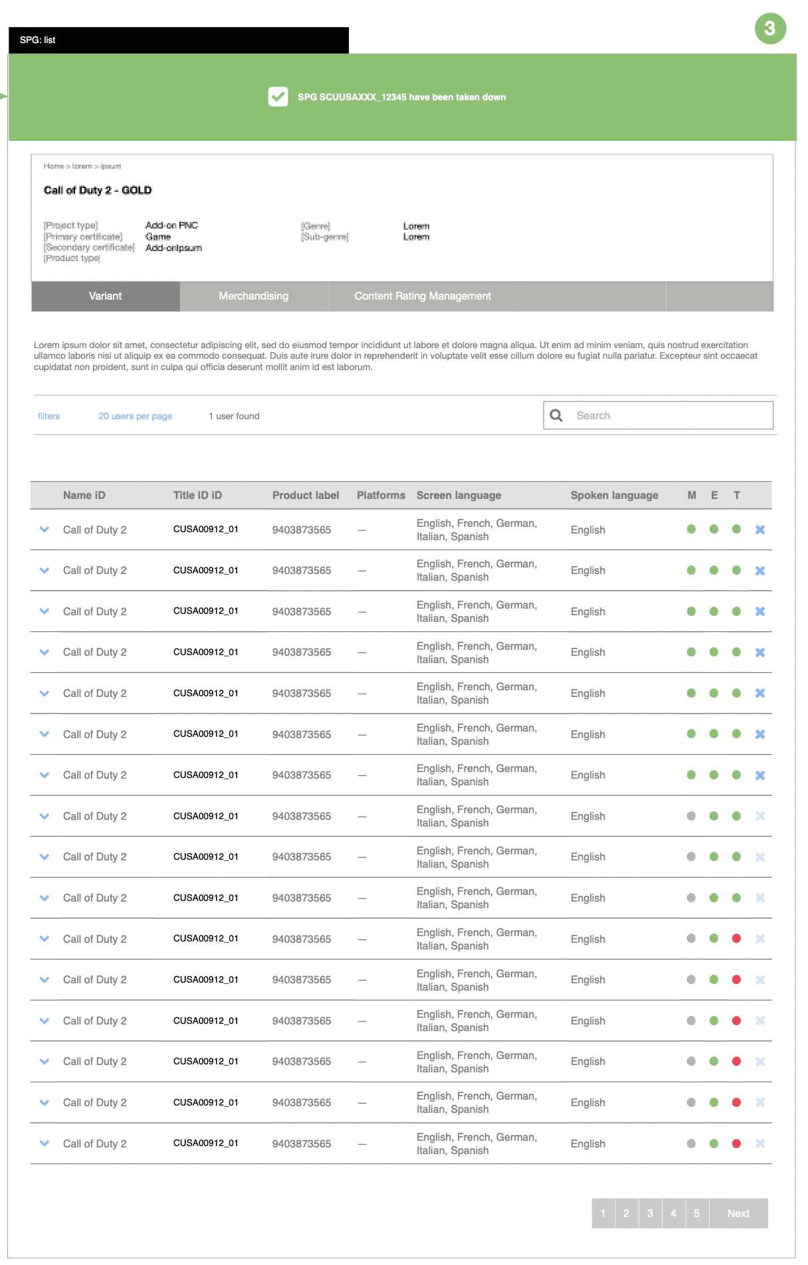Click CUSA00912_01 in the first table row
This screenshot has height=1265, width=808.
point(206,530)
